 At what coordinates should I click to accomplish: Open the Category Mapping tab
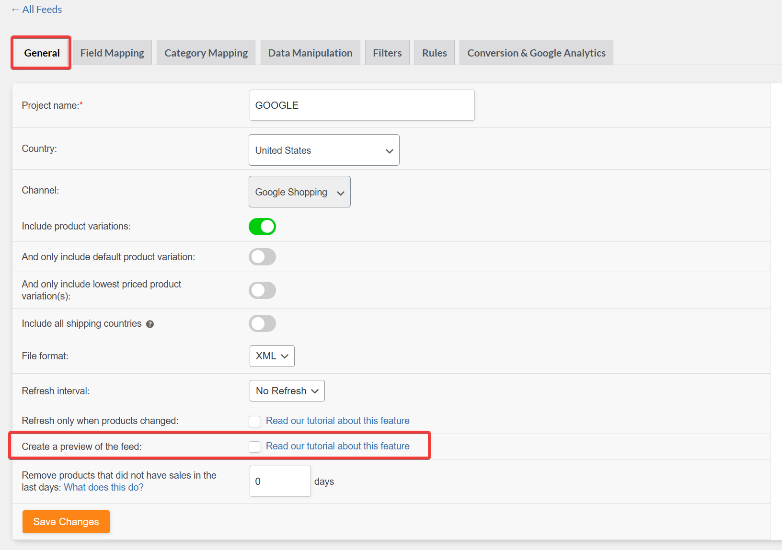206,53
